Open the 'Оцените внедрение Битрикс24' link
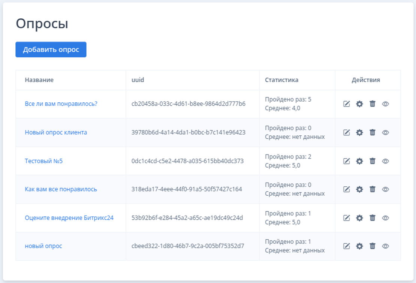The height and width of the screenshot is (283, 416). [x=69, y=218]
